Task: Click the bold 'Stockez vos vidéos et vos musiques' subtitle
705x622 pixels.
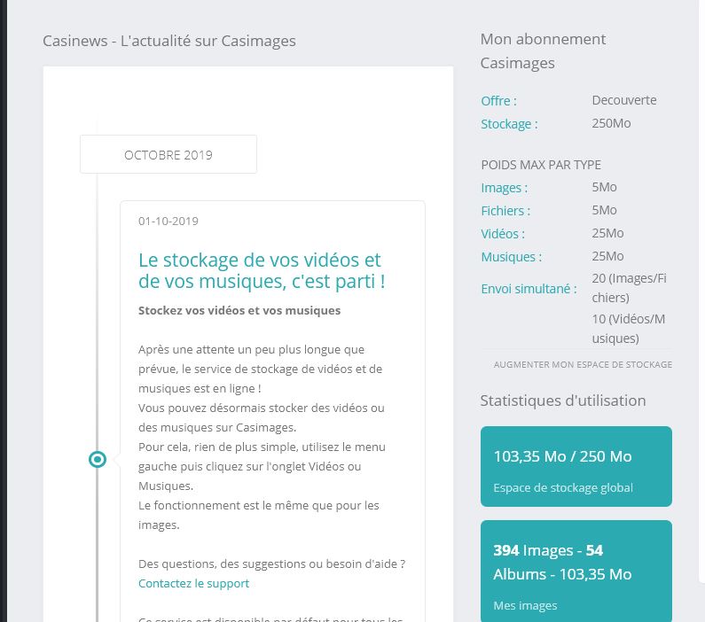Action: (x=239, y=310)
